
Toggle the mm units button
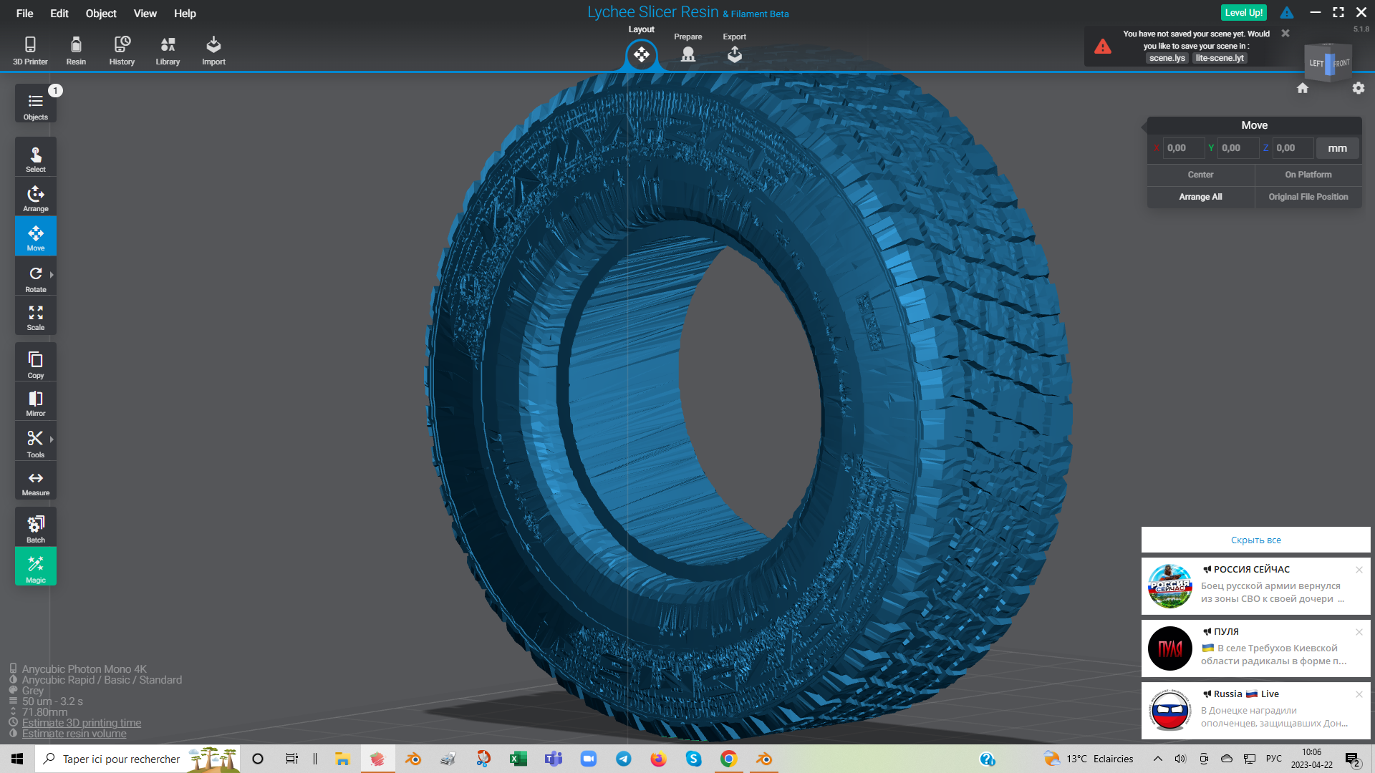1337,148
